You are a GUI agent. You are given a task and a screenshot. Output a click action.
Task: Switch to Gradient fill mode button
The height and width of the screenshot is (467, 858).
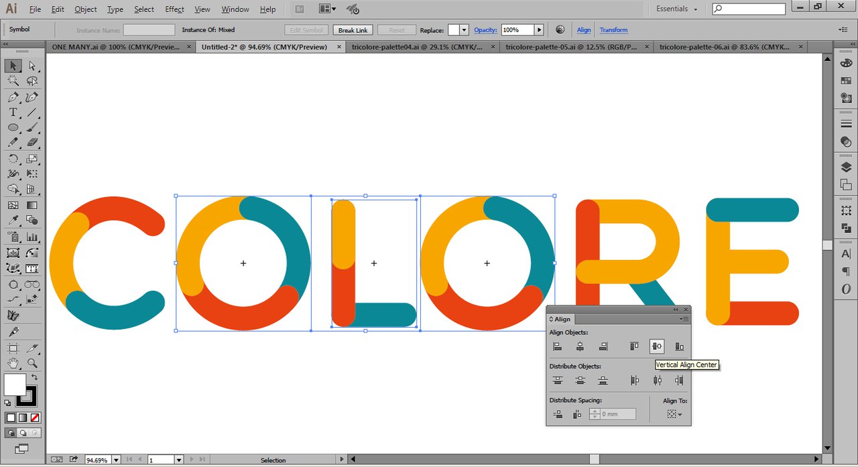pyautogui.click(x=23, y=417)
